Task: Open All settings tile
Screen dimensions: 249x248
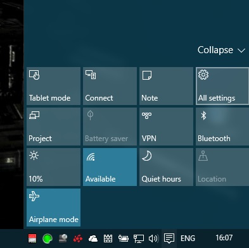Action: (222, 86)
